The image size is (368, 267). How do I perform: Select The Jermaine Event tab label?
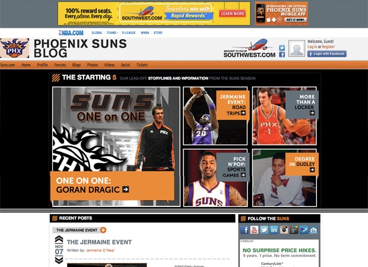77,230
